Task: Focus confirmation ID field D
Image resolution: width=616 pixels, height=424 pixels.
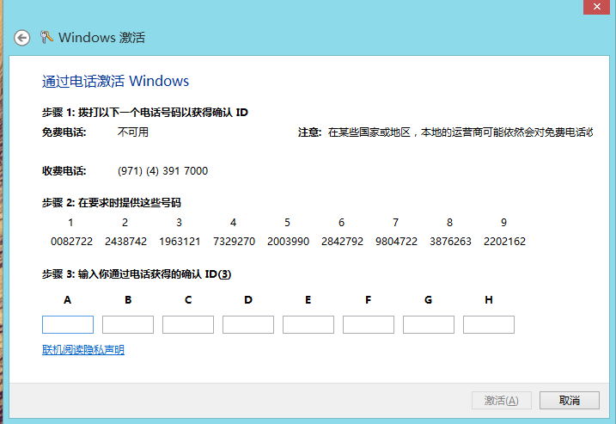Action: point(248,324)
